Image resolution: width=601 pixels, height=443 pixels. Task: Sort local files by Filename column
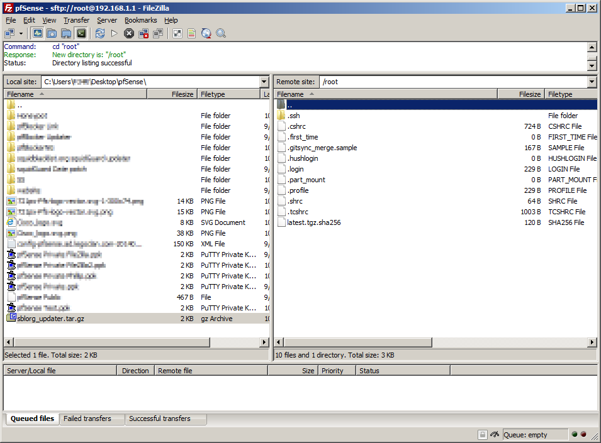click(76, 94)
